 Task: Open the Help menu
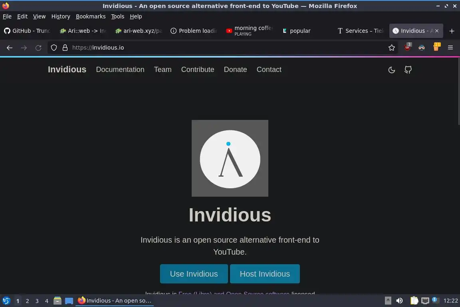click(x=136, y=16)
